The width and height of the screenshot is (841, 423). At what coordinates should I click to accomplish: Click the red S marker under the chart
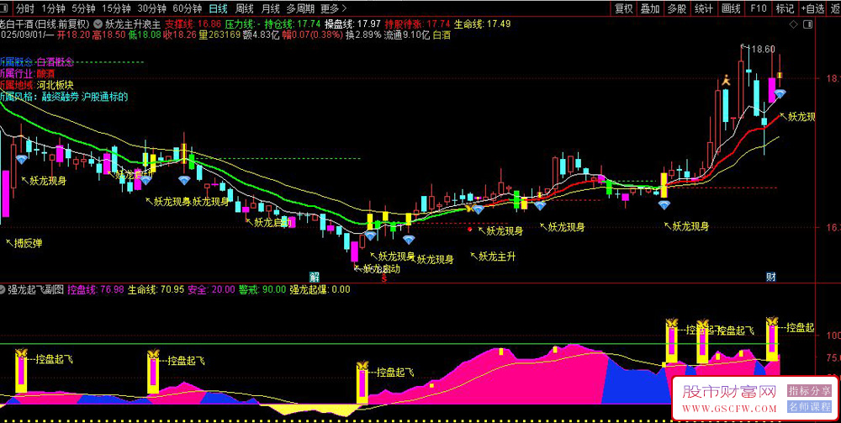click(383, 279)
